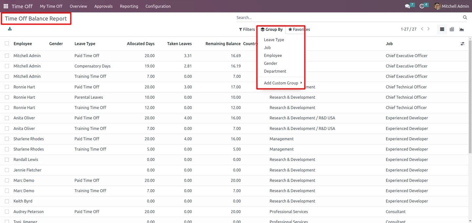Sort by Leave Type column header

click(x=85, y=44)
